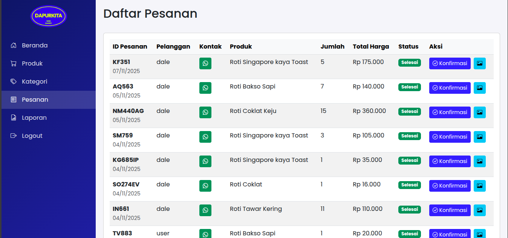
Task: Click Konfirmasi for order IN661
Action: point(450,210)
